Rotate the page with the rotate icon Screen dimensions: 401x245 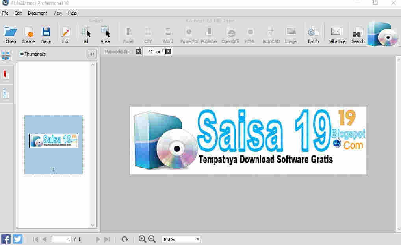(x=125, y=239)
